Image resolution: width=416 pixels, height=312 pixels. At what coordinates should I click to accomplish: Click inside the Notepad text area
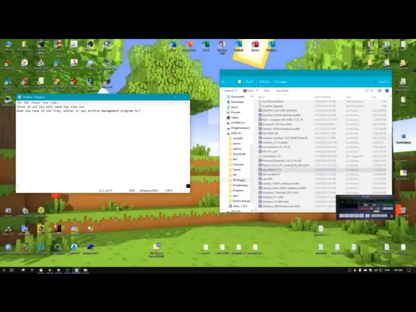tap(102, 146)
